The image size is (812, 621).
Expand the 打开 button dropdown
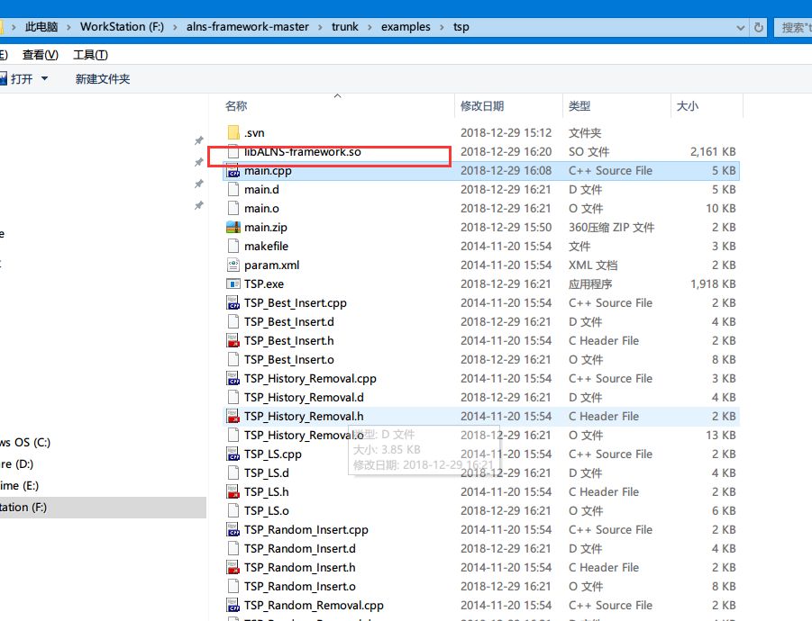coord(46,77)
